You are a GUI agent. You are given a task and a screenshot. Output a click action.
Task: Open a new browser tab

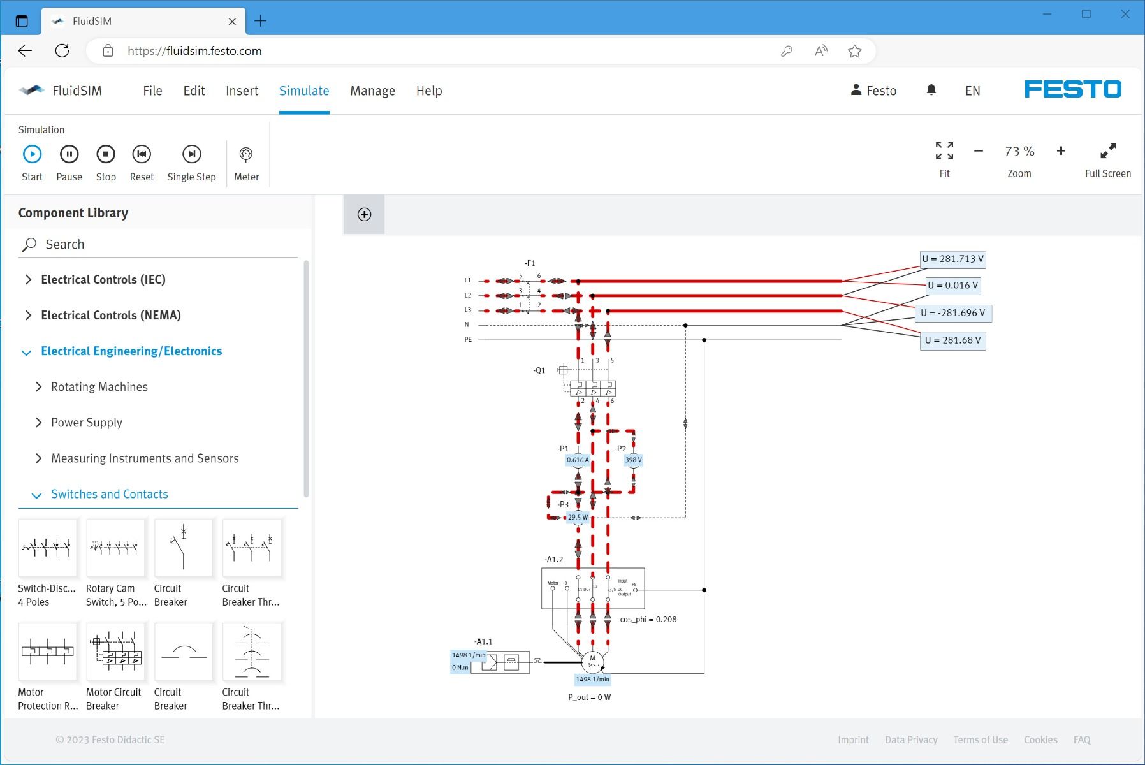[260, 21]
